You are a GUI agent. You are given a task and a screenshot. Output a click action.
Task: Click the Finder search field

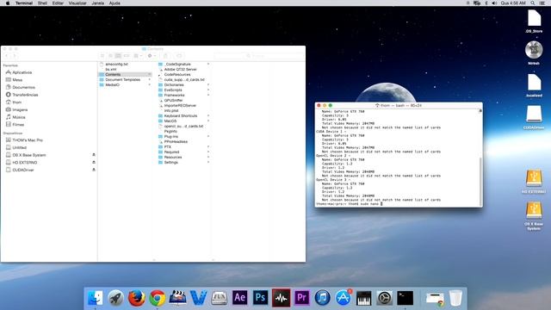258,56
